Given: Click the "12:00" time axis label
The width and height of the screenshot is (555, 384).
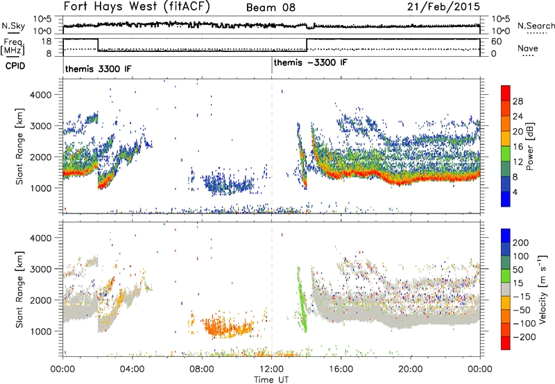Looking at the screenshot, I should [x=271, y=369].
